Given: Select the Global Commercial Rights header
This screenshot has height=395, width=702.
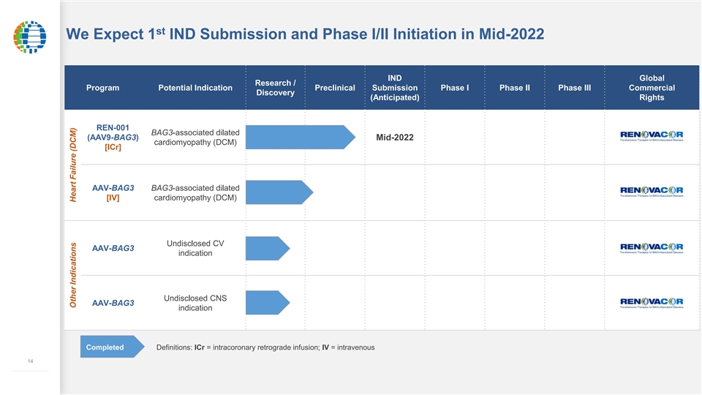Looking at the screenshot, I should point(651,88).
